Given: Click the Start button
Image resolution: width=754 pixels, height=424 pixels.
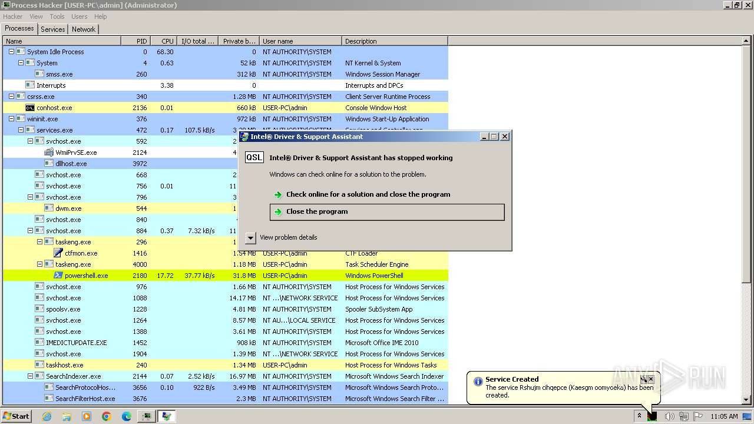Looking at the screenshot, I should (x=16, y=416).
